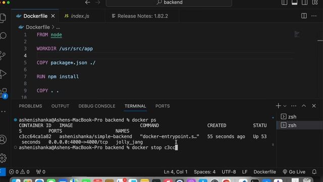Open the Search view in activity bar
The width and height of the screenshot is (323, 182).
pos(3,36)
